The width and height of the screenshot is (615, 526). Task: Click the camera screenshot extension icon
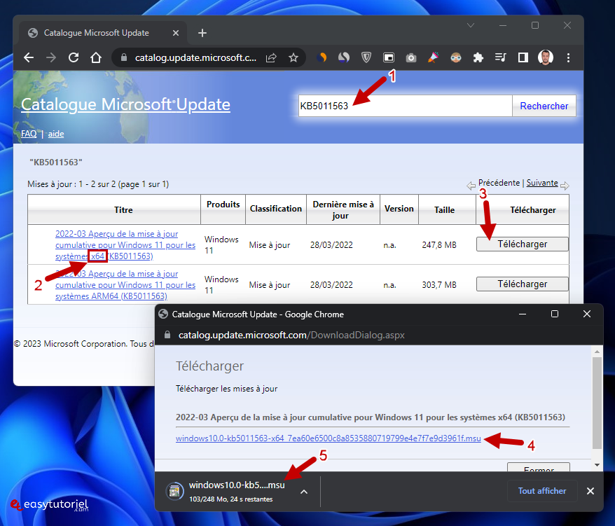[410, 58]
